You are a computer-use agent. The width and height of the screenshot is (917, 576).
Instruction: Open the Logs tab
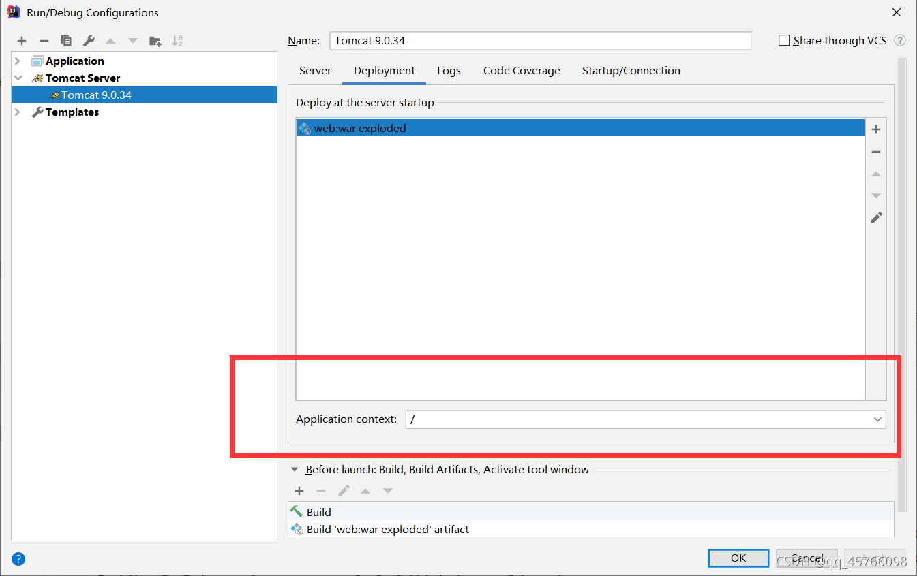[449, 71]
